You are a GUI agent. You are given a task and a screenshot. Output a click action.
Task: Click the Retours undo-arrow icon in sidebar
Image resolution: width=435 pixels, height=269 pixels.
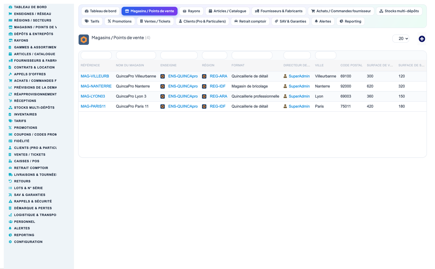tap(10, 181)
